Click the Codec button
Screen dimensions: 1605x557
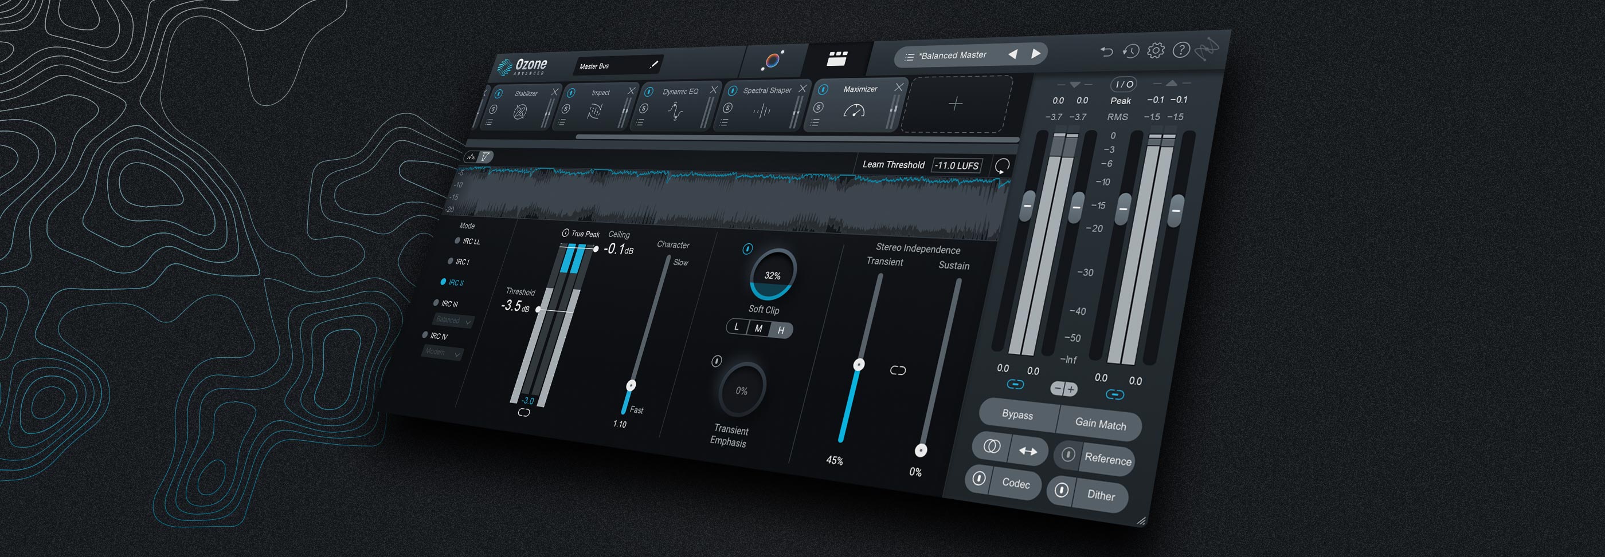1016,483
